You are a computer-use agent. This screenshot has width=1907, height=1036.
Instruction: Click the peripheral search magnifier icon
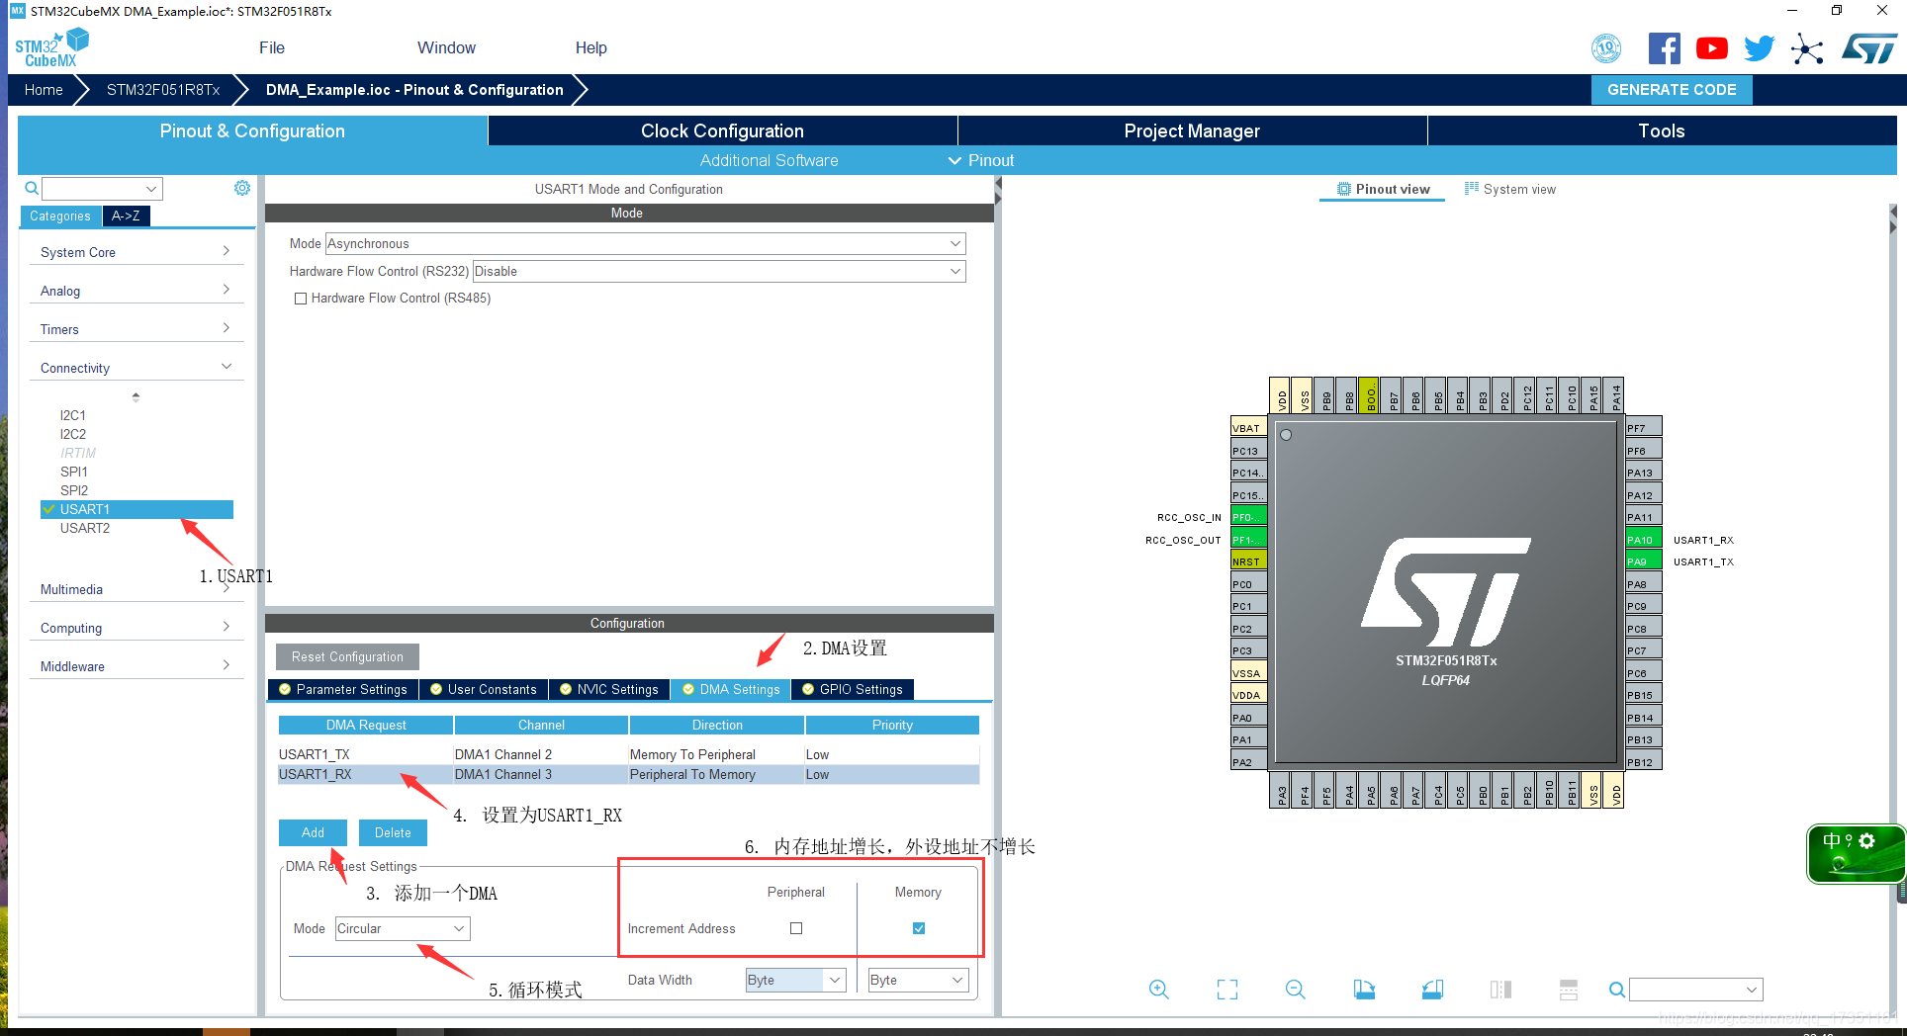coord(32,188)
